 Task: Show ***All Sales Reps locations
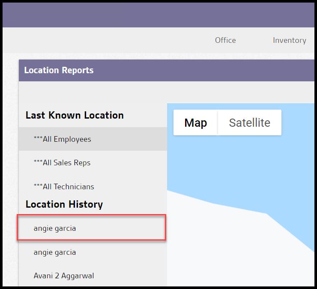62,163
